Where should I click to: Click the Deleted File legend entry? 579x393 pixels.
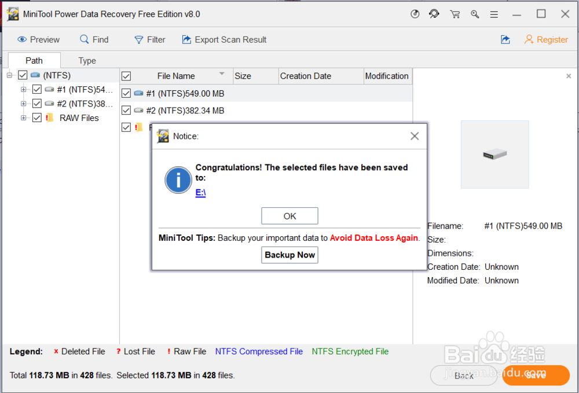79,351
